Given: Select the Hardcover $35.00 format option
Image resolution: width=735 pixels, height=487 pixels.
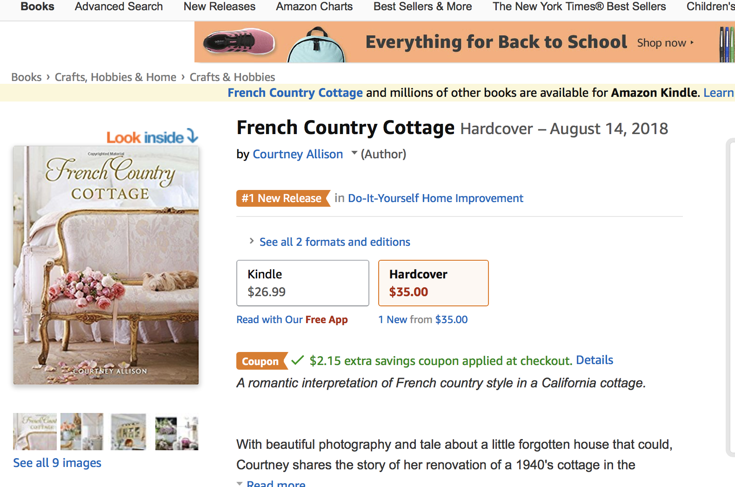Looking at the screenshot, I should point(433,283).
